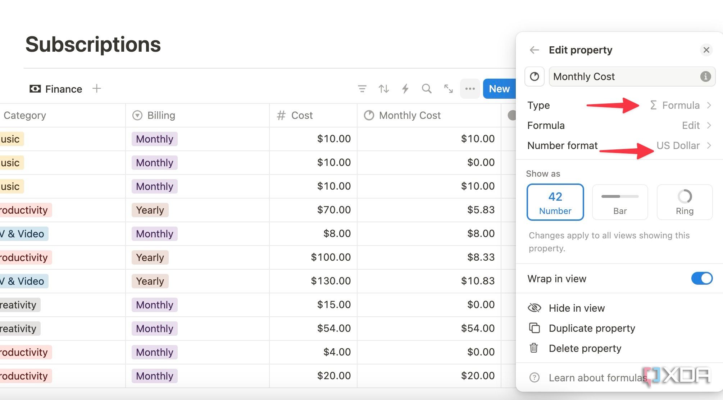
Task: Open the Learn about formulas link
Action: [x=597, y=378]
